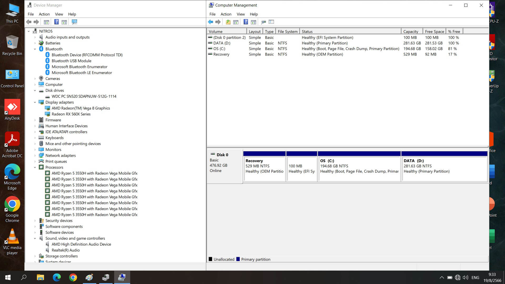
Task: Collapse the Display adapters category
Action: pyautogui.click(x=35, y=102)
